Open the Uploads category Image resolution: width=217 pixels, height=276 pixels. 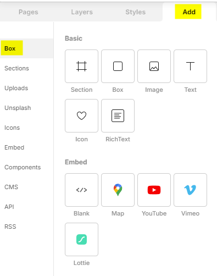click(26, 88)
